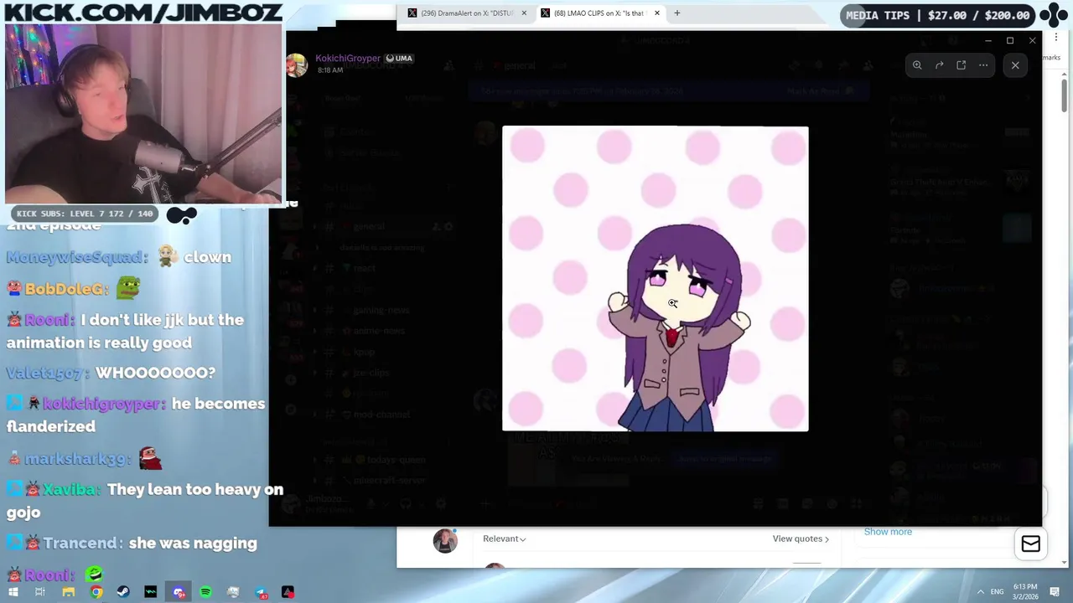Open the image in browser icon
Viewport: 1073px width, 603px height.
962,65
